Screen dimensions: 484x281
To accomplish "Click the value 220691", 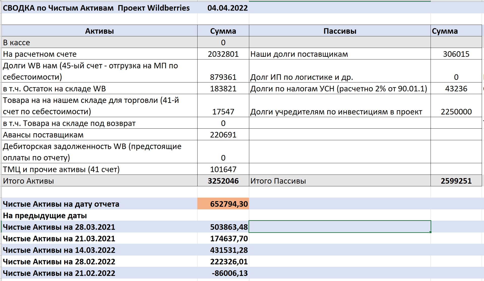I will click(x=223, y=135).
